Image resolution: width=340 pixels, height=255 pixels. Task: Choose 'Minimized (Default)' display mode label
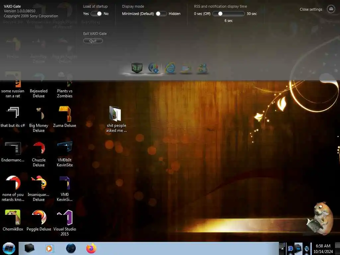point(138,14)
